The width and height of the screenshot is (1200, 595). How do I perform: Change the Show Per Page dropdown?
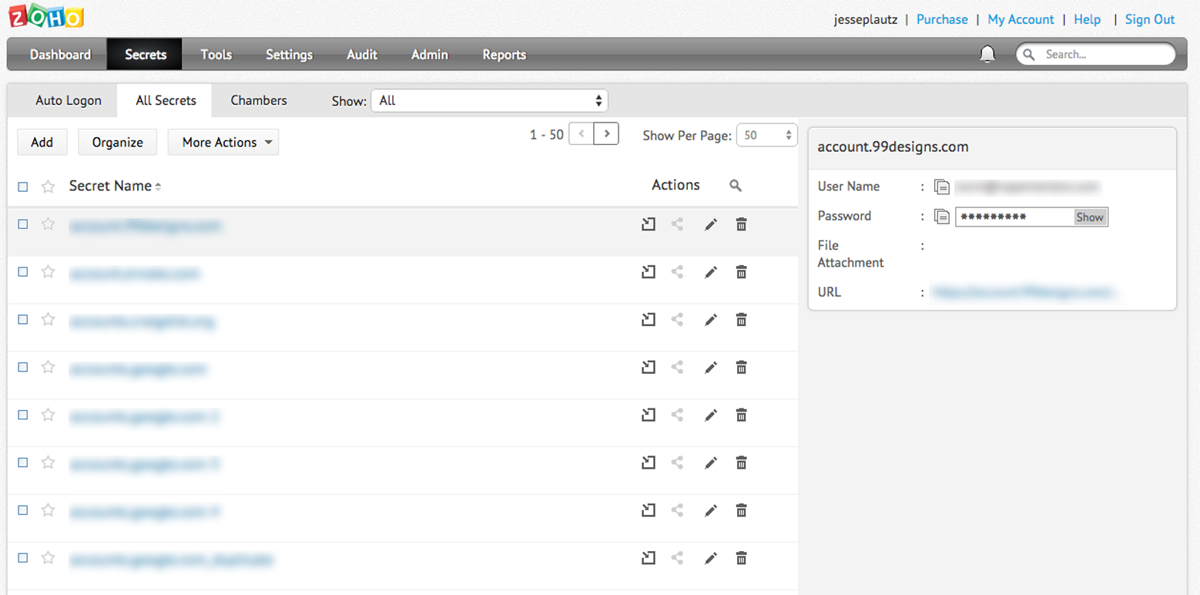click(x=766, y=135)
